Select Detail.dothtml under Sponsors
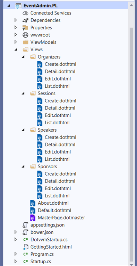Screen dimensions: 137x266 (x=60, y=181)
